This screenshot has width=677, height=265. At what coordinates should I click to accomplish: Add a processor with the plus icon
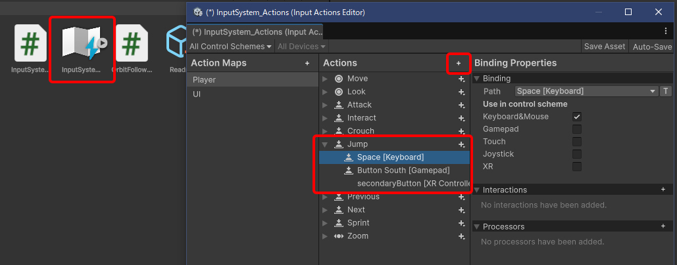pyautogui.click(x=663, y=226)
